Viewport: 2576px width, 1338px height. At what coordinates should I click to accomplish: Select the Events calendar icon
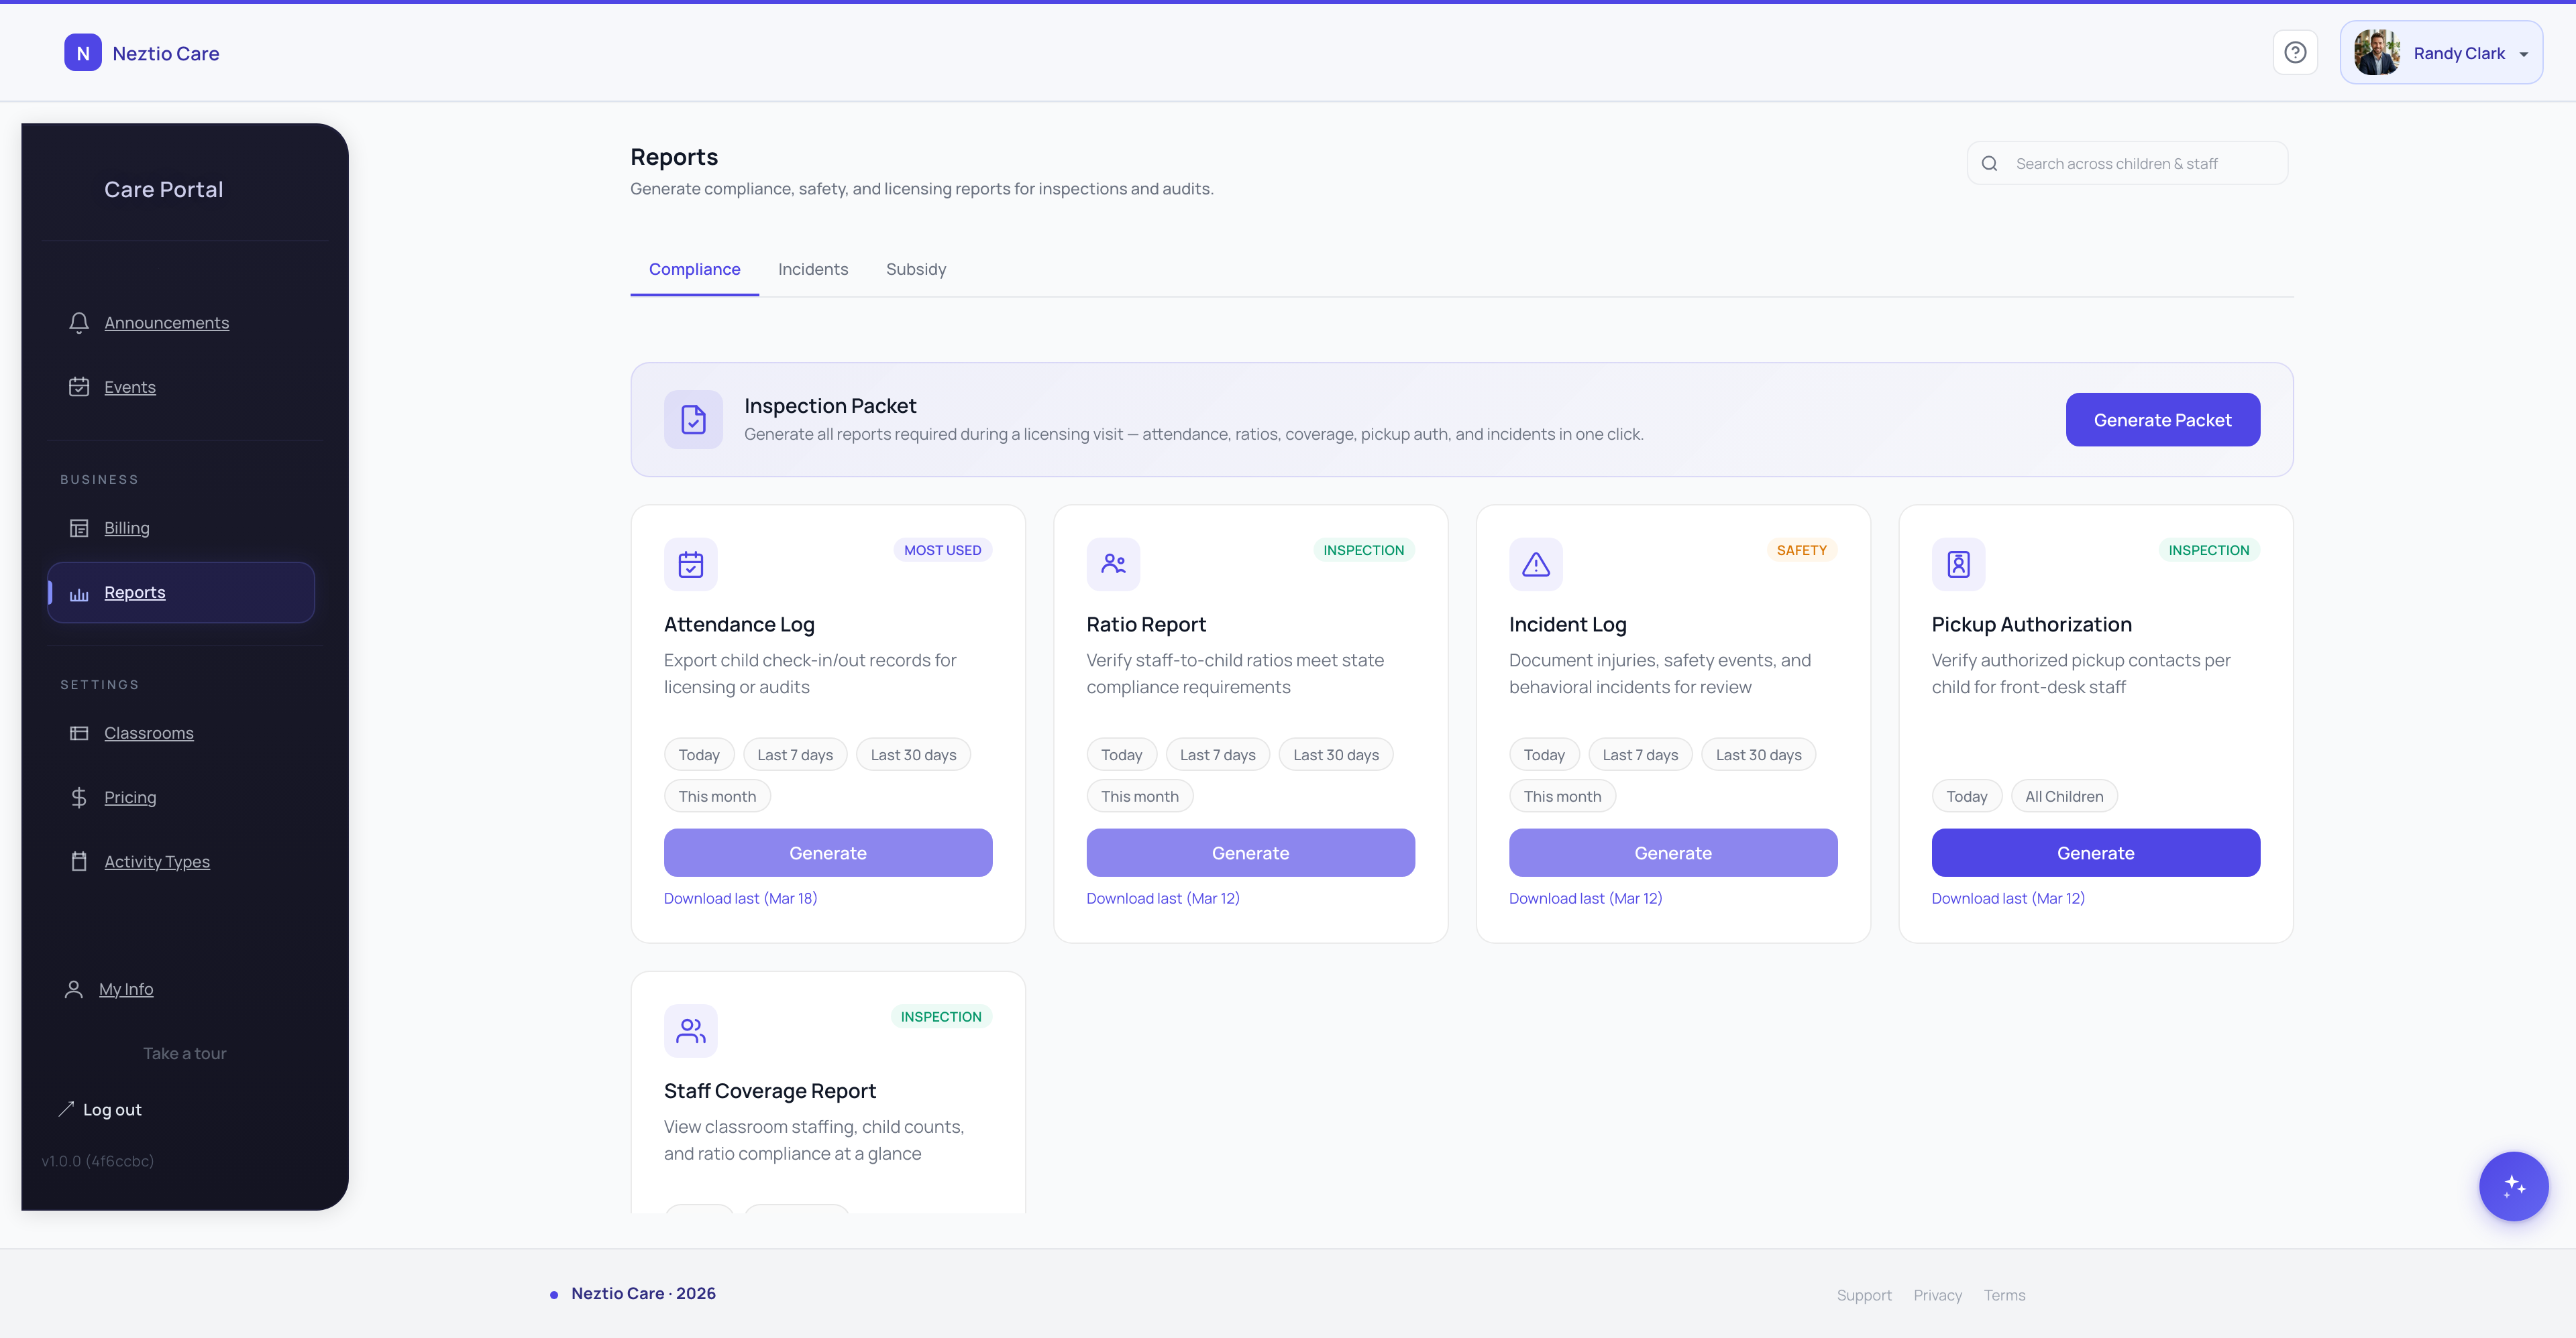79,387
